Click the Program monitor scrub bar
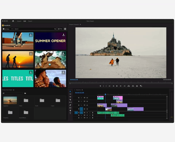 coord(121,83)
